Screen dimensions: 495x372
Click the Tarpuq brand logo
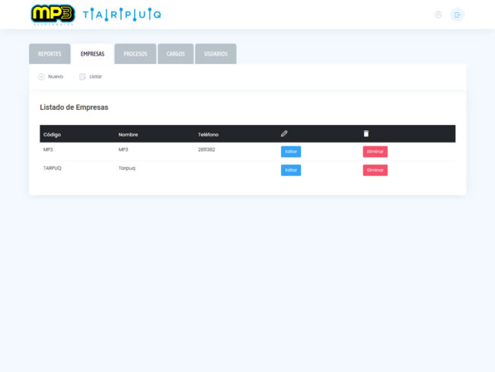122,14
